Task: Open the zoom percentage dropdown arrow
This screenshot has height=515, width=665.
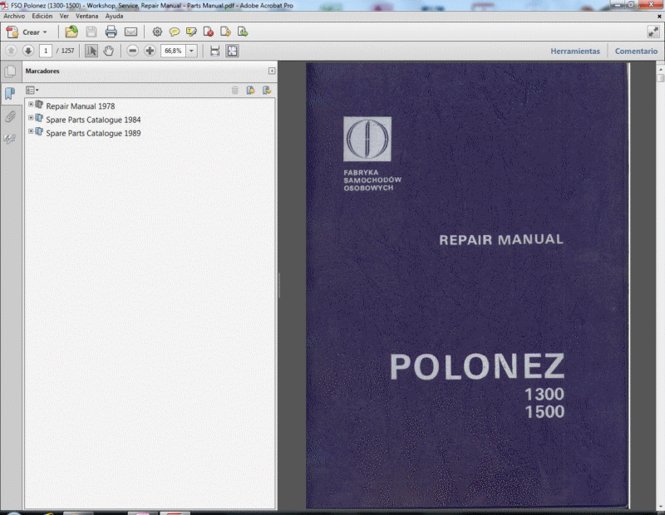Action: point(192,51)
